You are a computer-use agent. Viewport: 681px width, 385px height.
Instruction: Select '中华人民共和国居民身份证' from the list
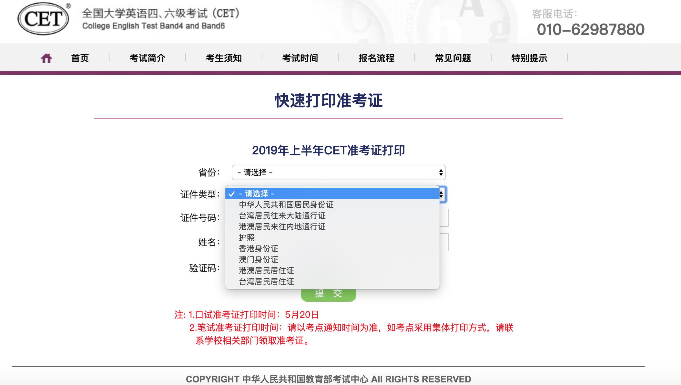(x=287, y=205)
